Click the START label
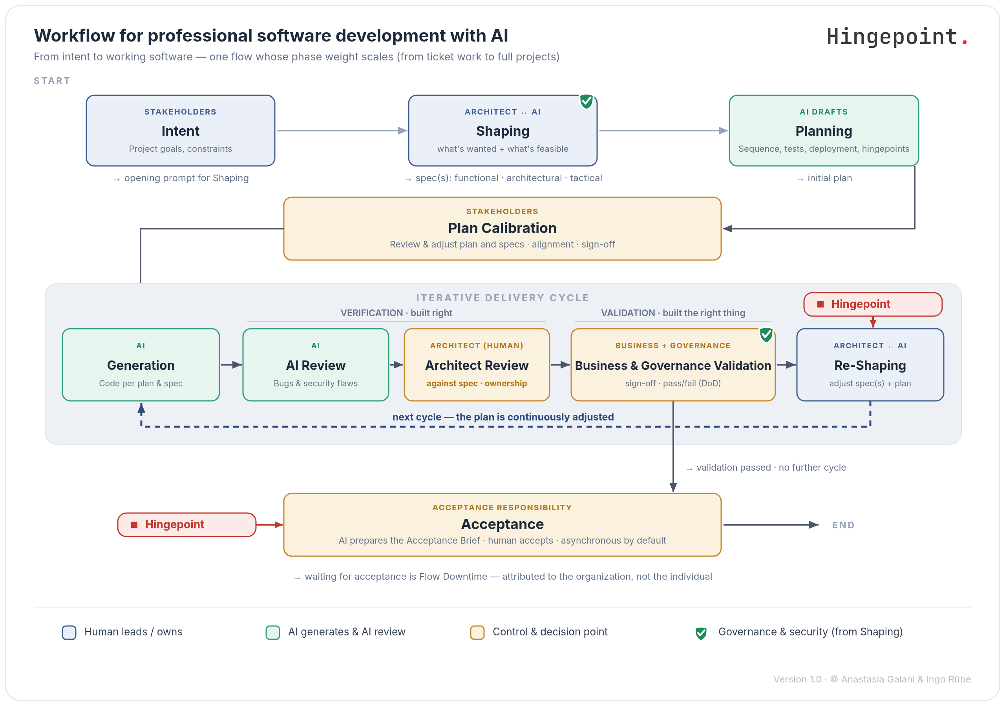This screenshot has height=706, width=1005. (x=52, y=81)
